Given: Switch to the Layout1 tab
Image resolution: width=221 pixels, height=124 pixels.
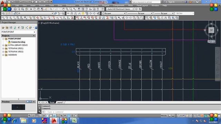Looking at the screenshot, I should (60, 102).
